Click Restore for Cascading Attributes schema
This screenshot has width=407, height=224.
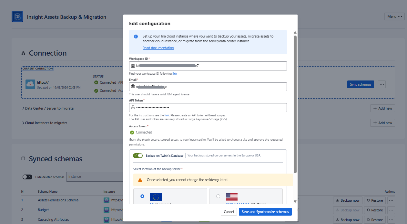[x=375, y=220]
